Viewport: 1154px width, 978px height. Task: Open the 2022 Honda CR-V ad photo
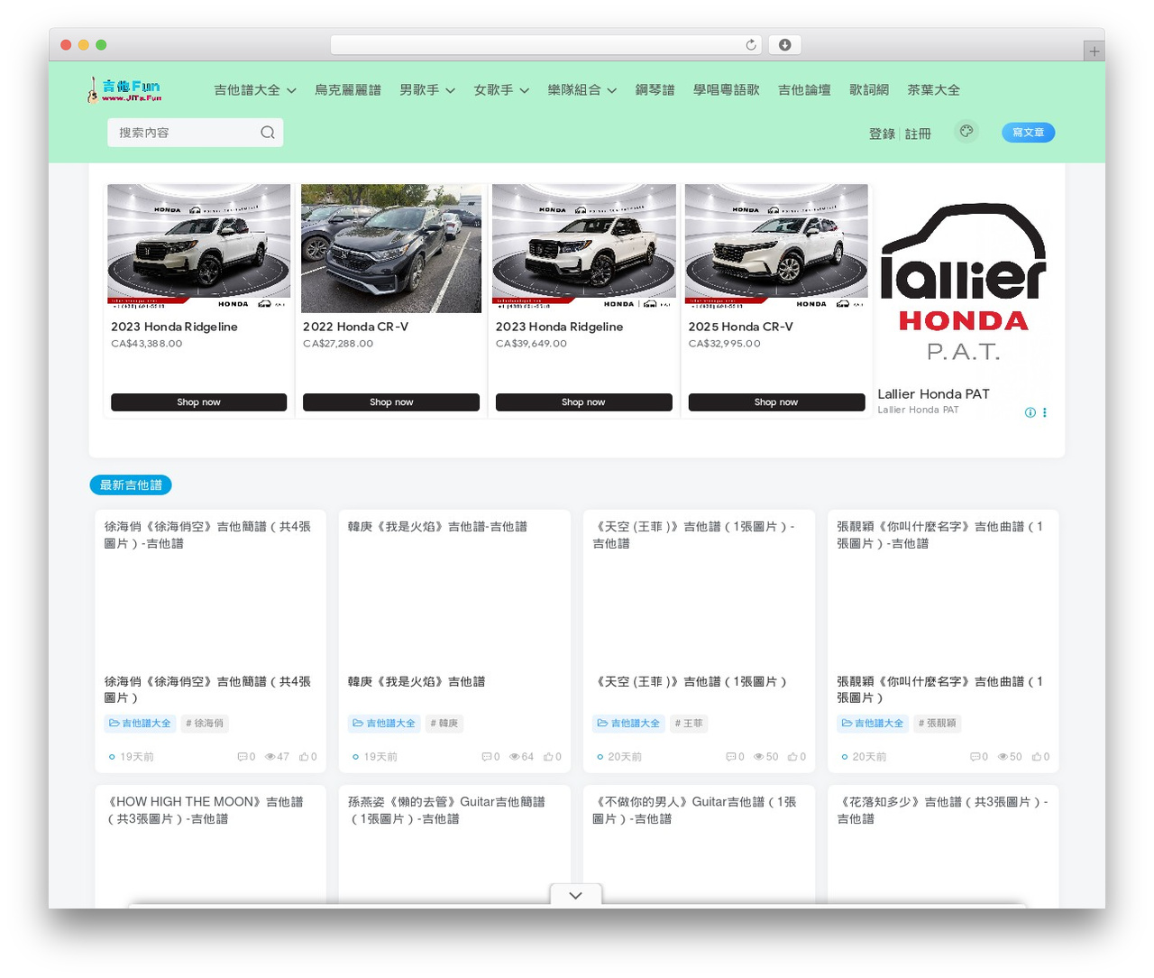coord(391,248)
